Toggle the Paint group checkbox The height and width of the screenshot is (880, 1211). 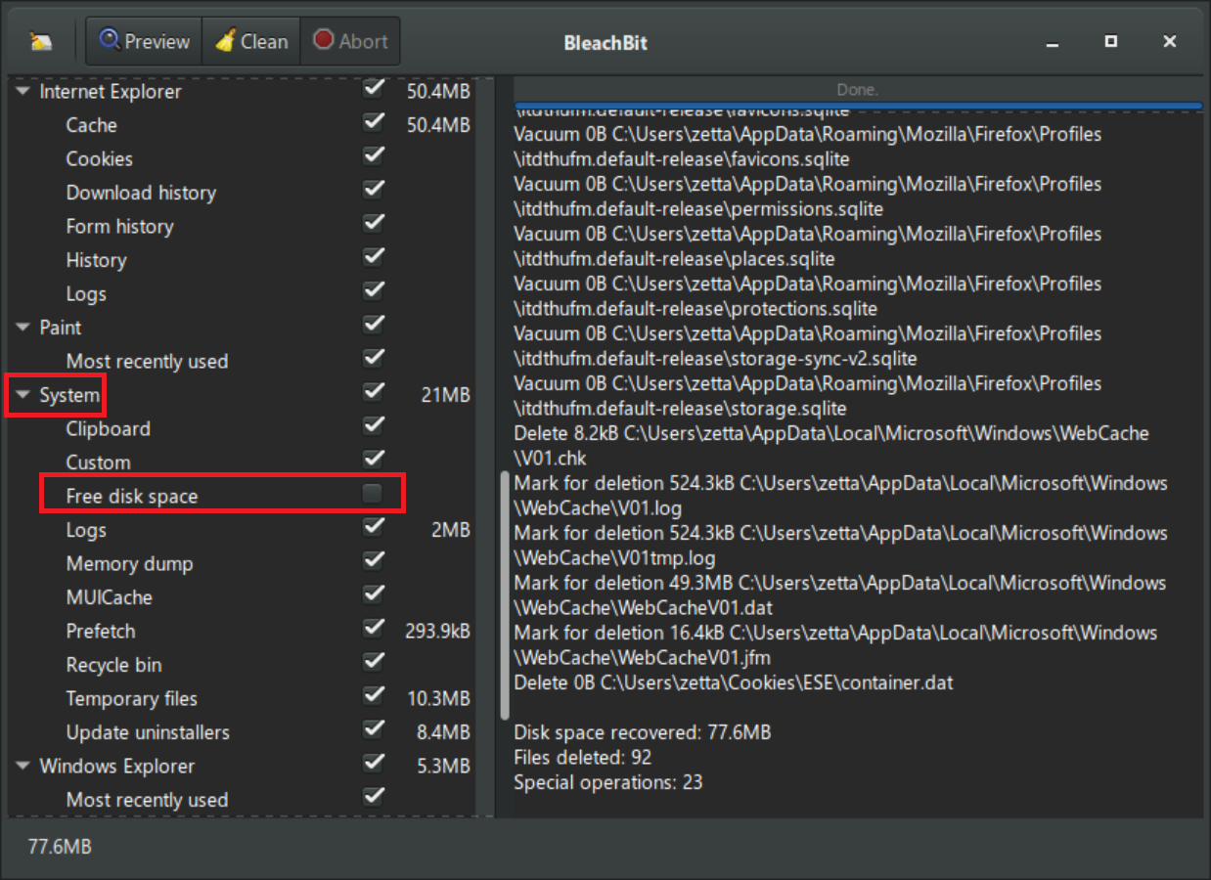373,325
